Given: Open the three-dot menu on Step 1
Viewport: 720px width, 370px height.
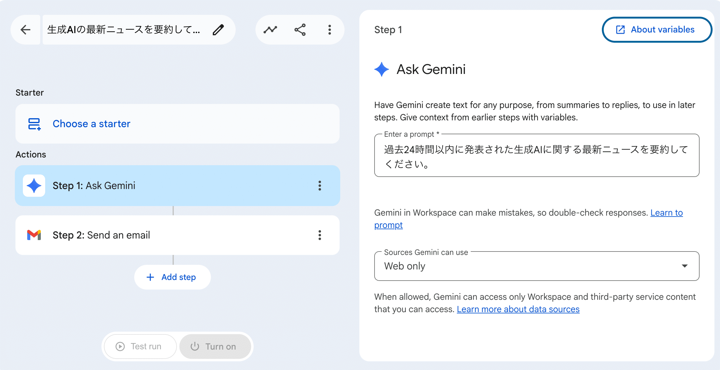Looking at the screenshot, I should tap(320, 186).
